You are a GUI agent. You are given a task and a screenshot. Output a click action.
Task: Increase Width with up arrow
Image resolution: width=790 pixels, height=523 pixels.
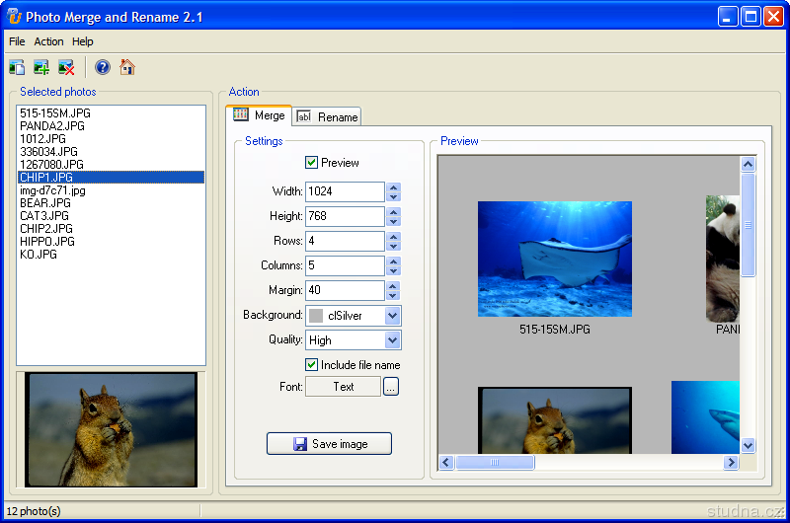click(x=393, y=187)
